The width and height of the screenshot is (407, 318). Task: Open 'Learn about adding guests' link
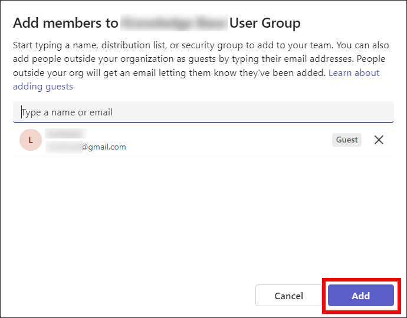(x=354, y=73)
